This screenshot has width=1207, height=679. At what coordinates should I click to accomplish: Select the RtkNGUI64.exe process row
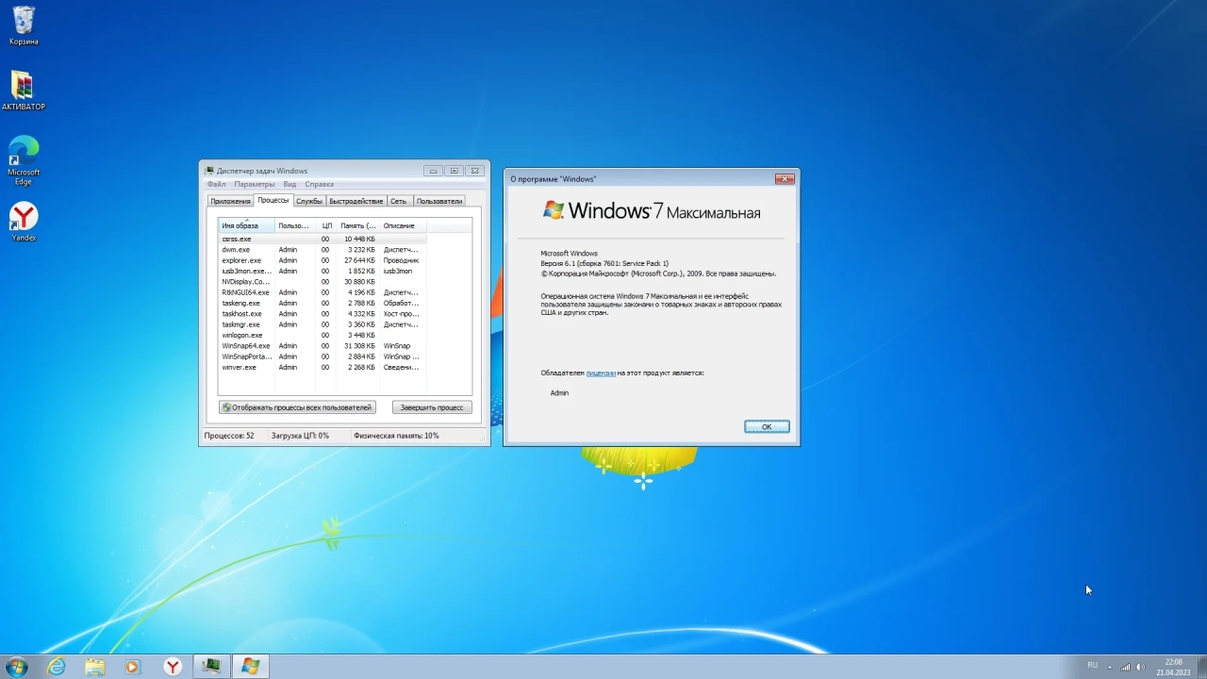(x=322, y=292)
